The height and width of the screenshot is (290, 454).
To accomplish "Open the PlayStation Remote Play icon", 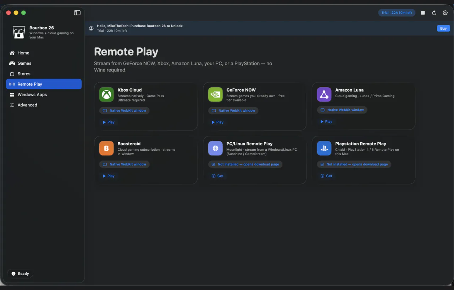I will pyautogui.click(x=324, y=148).
